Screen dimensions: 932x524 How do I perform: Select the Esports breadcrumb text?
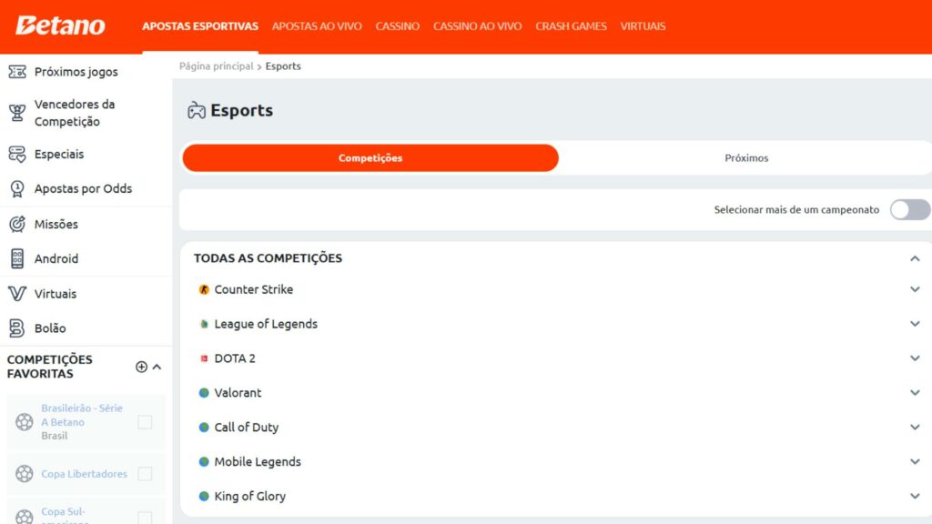[283, 65]
